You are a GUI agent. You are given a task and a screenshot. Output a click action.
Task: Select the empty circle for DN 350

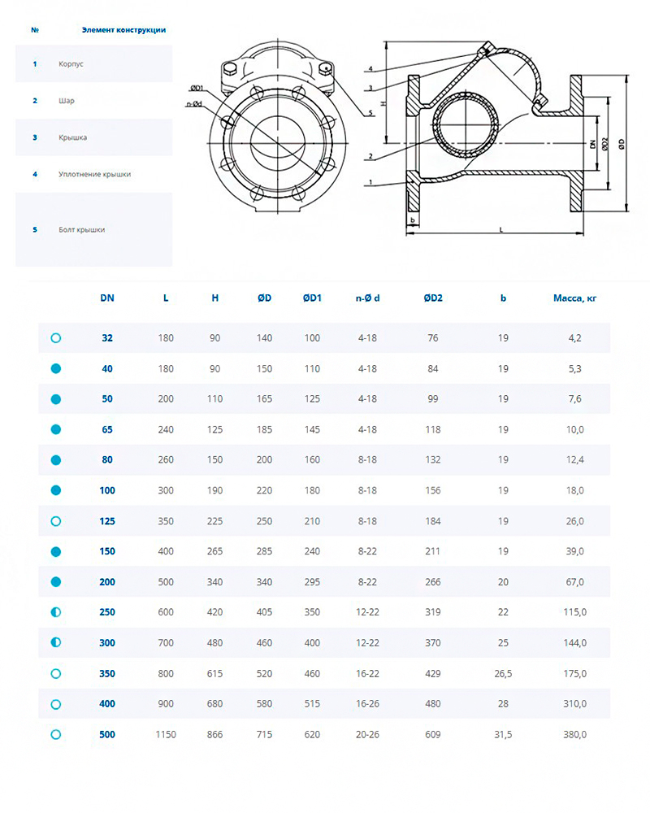point(56,673)
